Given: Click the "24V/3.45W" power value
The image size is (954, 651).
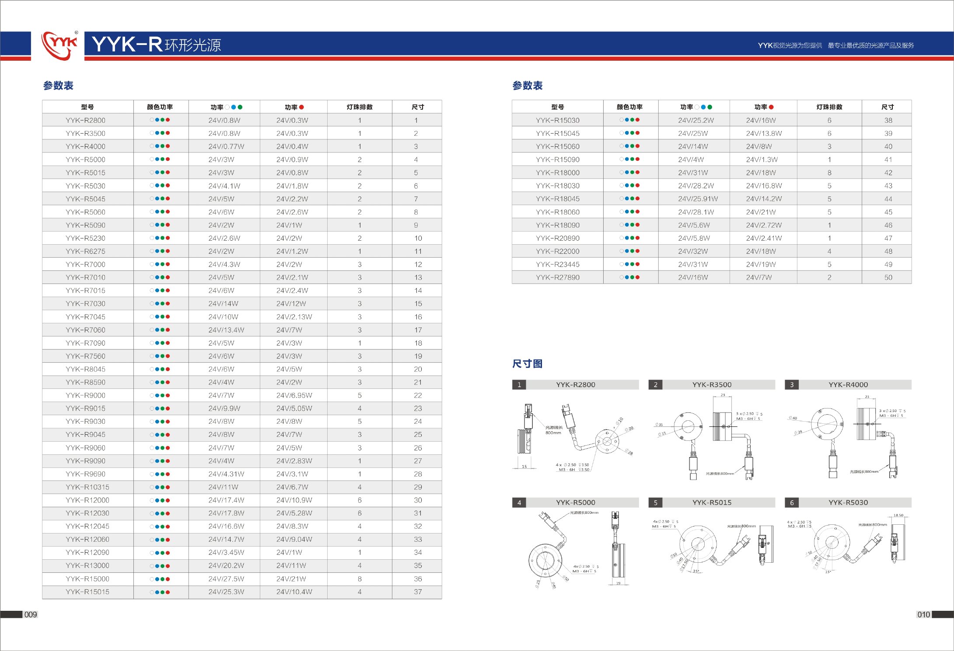Looking at the screenshot, I should pyautogui.click(x=226, y=553).
